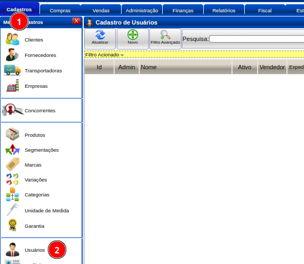Select the Produtos box icon

[x=12, y=134]
